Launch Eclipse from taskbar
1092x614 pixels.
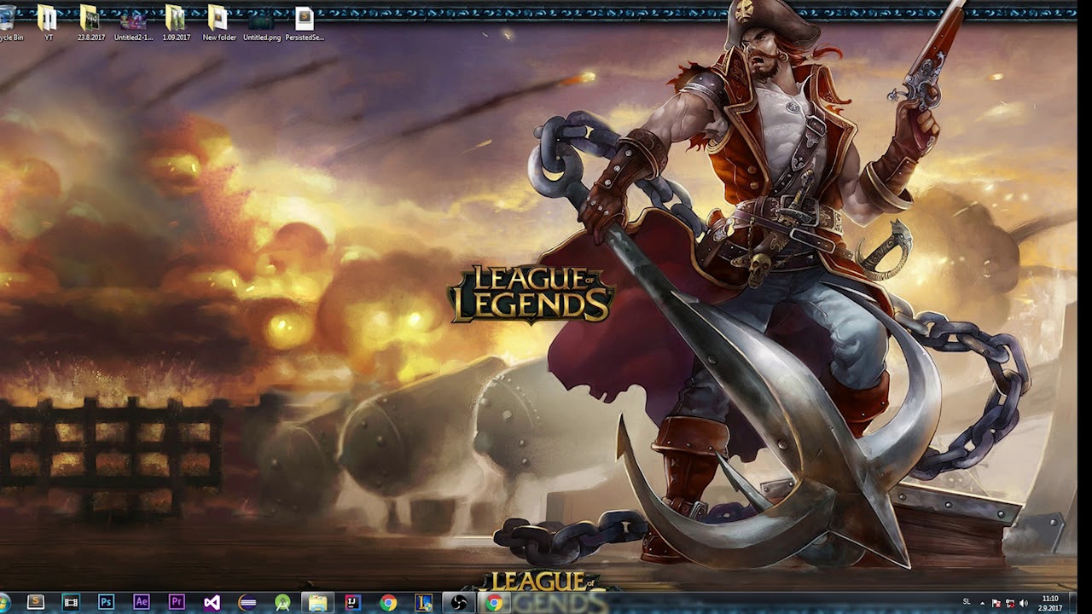pos(247,602)
